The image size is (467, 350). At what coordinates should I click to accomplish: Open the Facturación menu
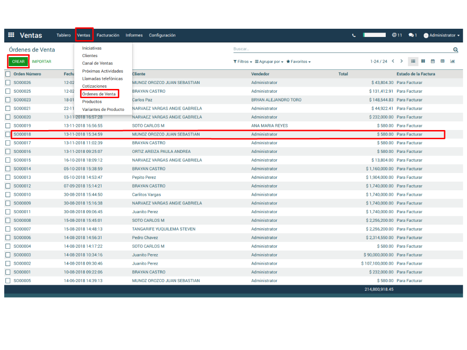tap(108, 35)
